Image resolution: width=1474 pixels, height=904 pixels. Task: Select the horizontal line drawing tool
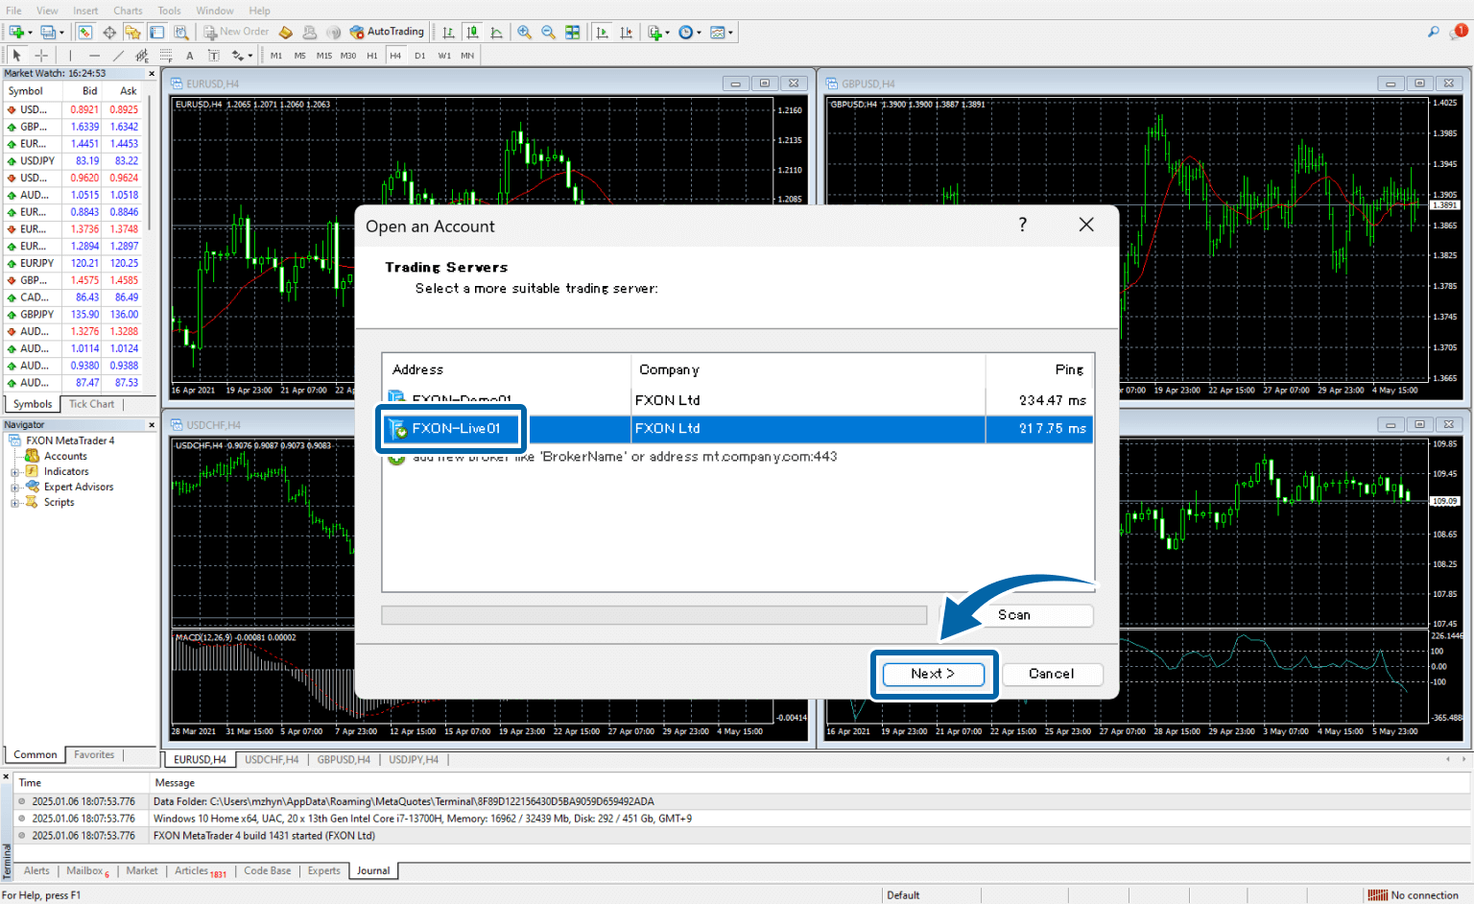94,56
